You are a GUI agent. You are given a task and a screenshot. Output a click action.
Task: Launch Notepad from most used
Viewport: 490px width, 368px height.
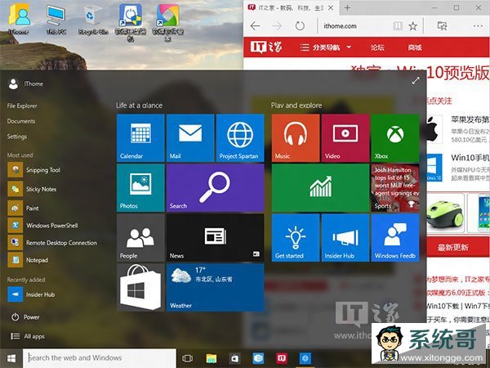coord(28,260)
